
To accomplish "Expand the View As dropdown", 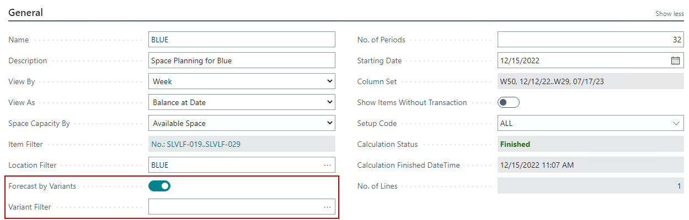I will (242, 102).
